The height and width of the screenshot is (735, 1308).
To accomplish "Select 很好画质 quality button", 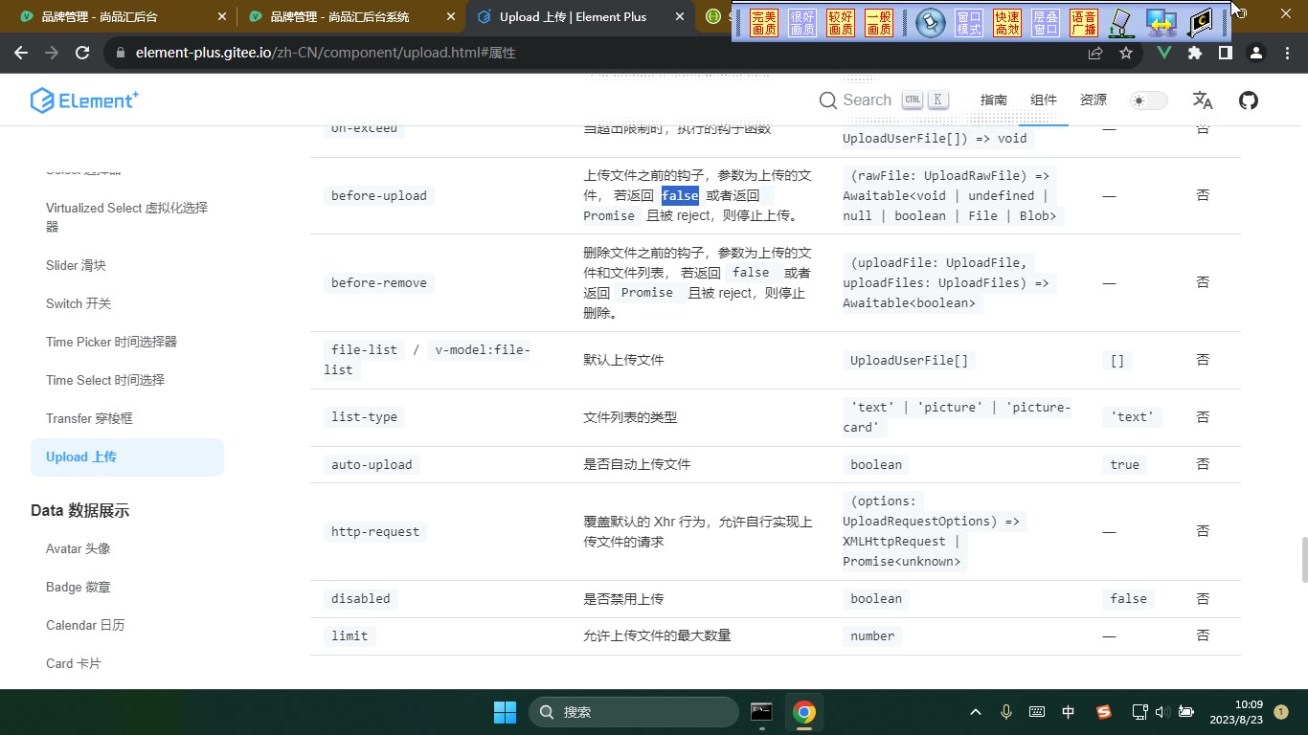I will [802, 23].
